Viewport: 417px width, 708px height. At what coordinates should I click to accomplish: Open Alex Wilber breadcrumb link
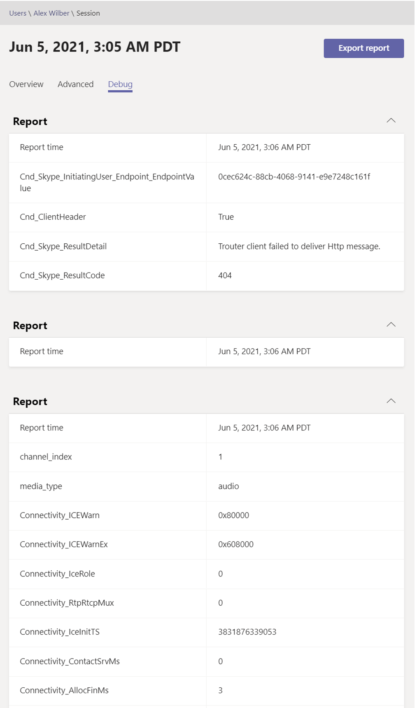coord(51,13)
